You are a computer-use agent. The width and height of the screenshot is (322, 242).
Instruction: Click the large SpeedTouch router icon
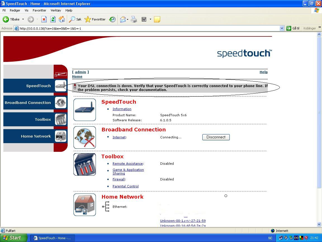85,110
